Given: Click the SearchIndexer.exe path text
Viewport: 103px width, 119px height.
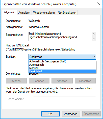Looking at the screenshot, I should point(40,49).
